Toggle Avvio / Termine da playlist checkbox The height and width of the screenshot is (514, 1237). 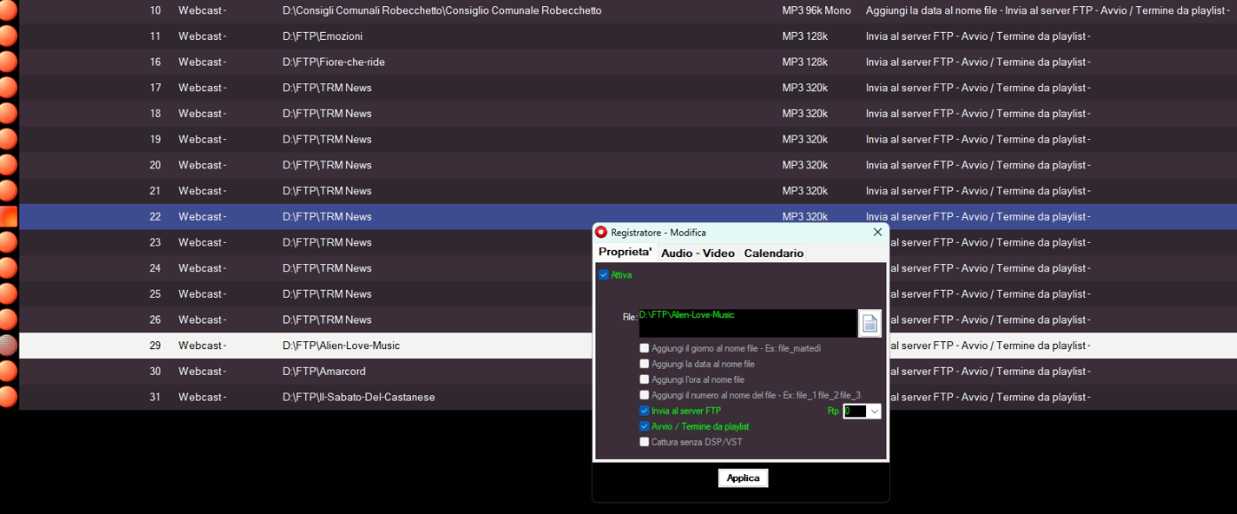(644, 426)
